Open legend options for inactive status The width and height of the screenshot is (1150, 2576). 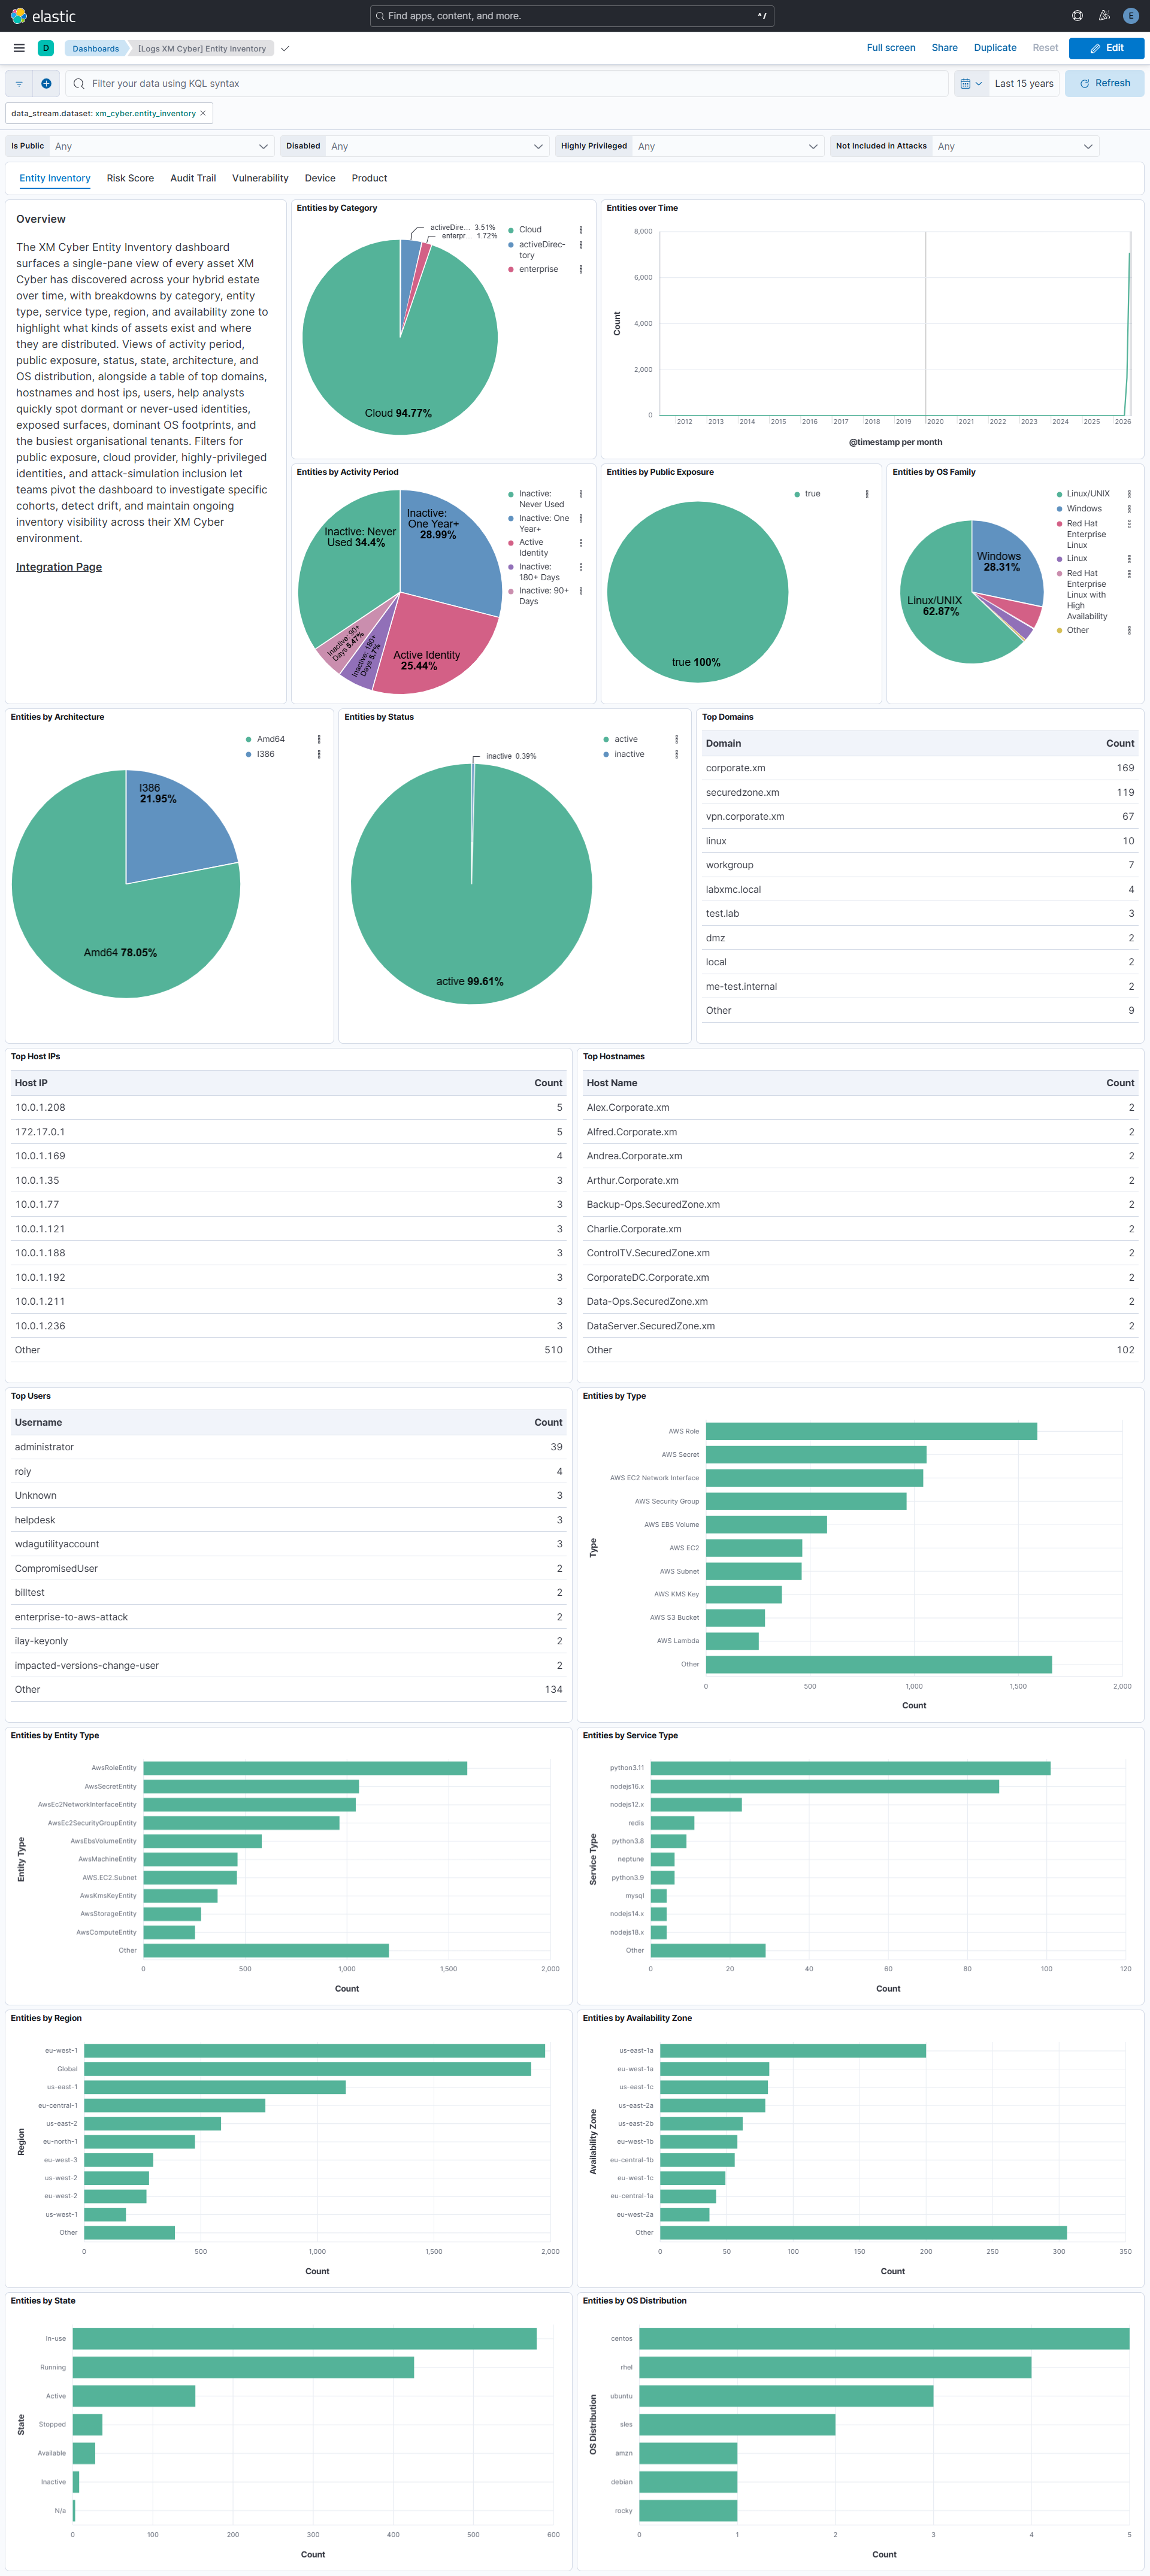(676, 755)
